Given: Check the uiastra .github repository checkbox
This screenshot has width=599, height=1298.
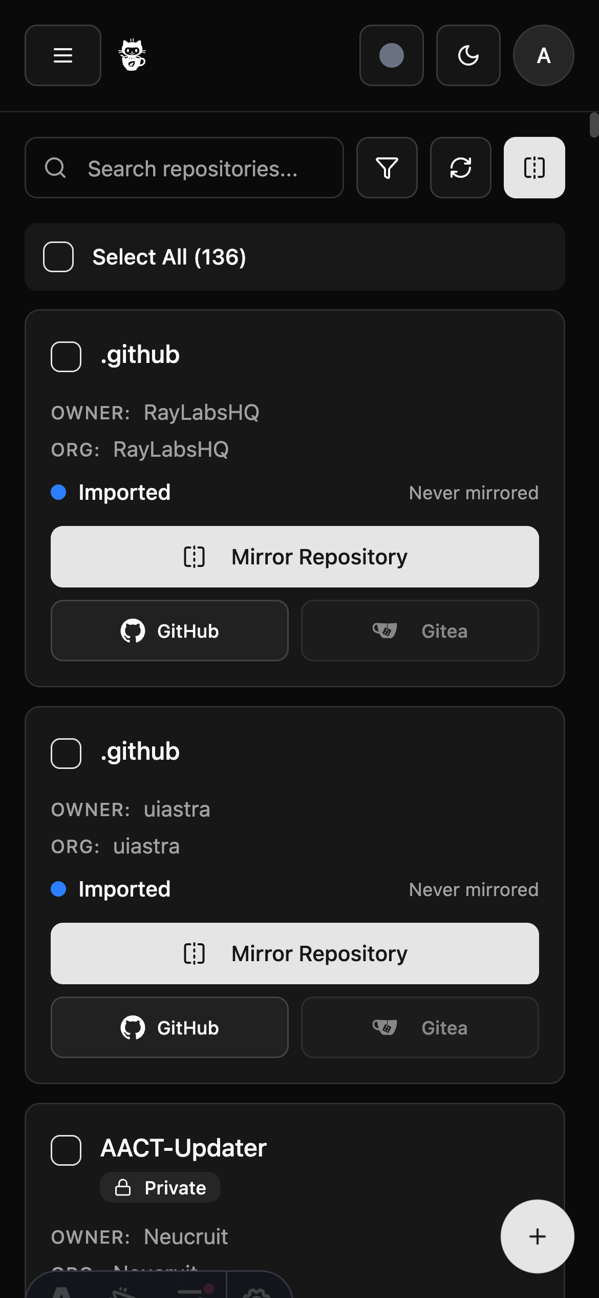Looking at the screenshot, I should click(66, 753).
